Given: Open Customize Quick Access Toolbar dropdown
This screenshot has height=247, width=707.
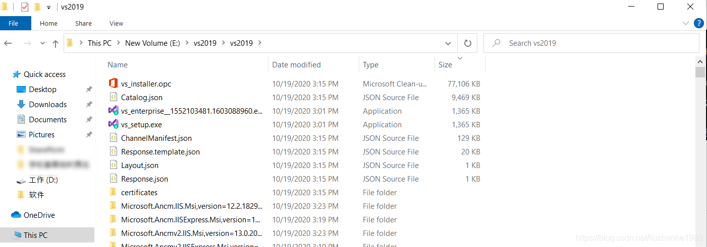Looking at the screenshot, I should click(48, 7).
